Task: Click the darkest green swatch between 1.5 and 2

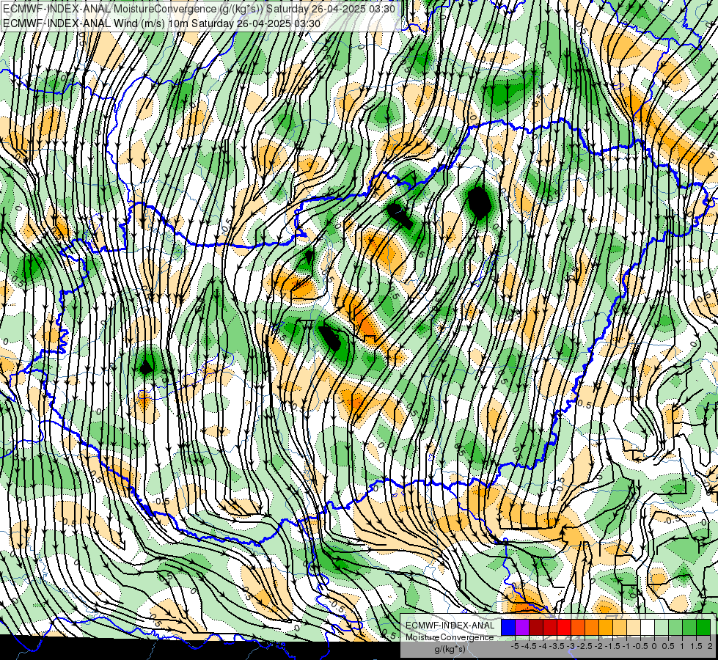Action: 703,628
